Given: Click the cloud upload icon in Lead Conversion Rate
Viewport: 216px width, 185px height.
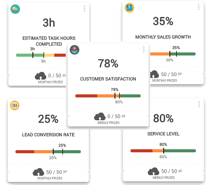Looking at the screenshot, I should pos(38,172).
